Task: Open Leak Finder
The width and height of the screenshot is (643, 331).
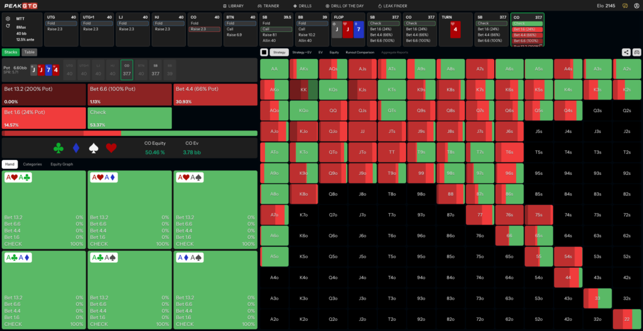Action: coord(391,6)
